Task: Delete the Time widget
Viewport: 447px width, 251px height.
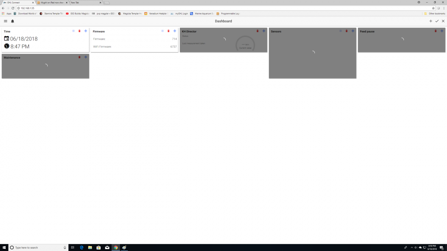Action: click(x=79, y=31)
